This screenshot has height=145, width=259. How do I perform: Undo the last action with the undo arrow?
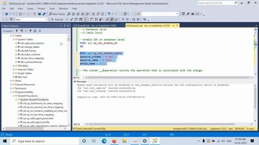click(x=109, y=14)
